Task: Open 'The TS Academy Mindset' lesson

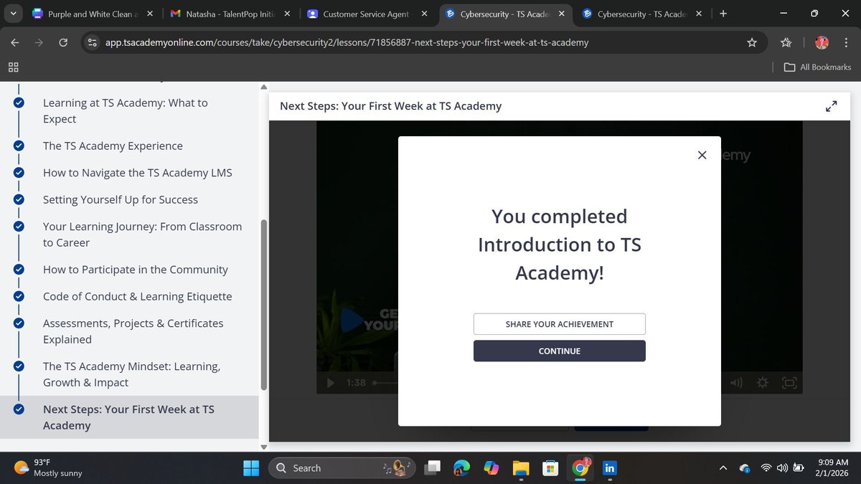Action: click(131, 374)
